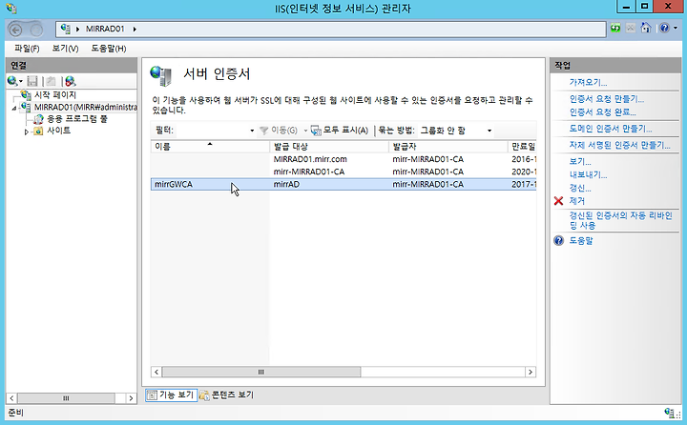This screenshot has height=425, width=687.
Task: Switch to 기능 보기 tab
Action: coord(172,395)
